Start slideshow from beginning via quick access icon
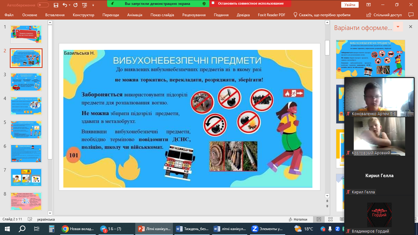The width and height of the screenshot is (418, 235). [84, 5]
